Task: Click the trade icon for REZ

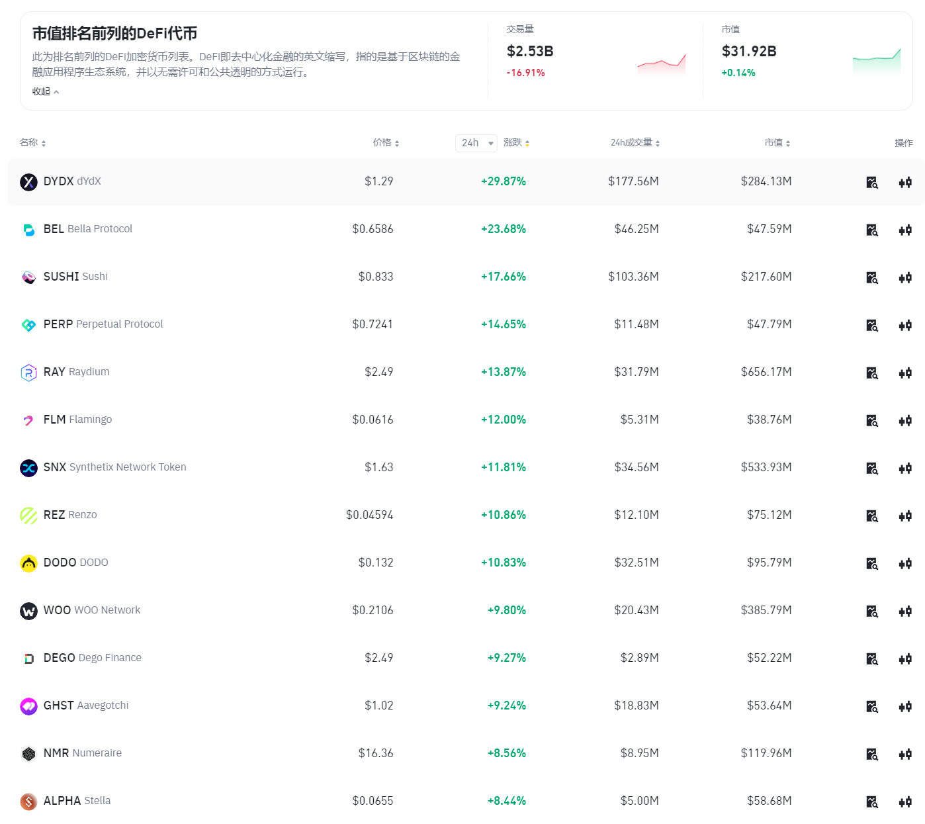Action: pos(905,516)
